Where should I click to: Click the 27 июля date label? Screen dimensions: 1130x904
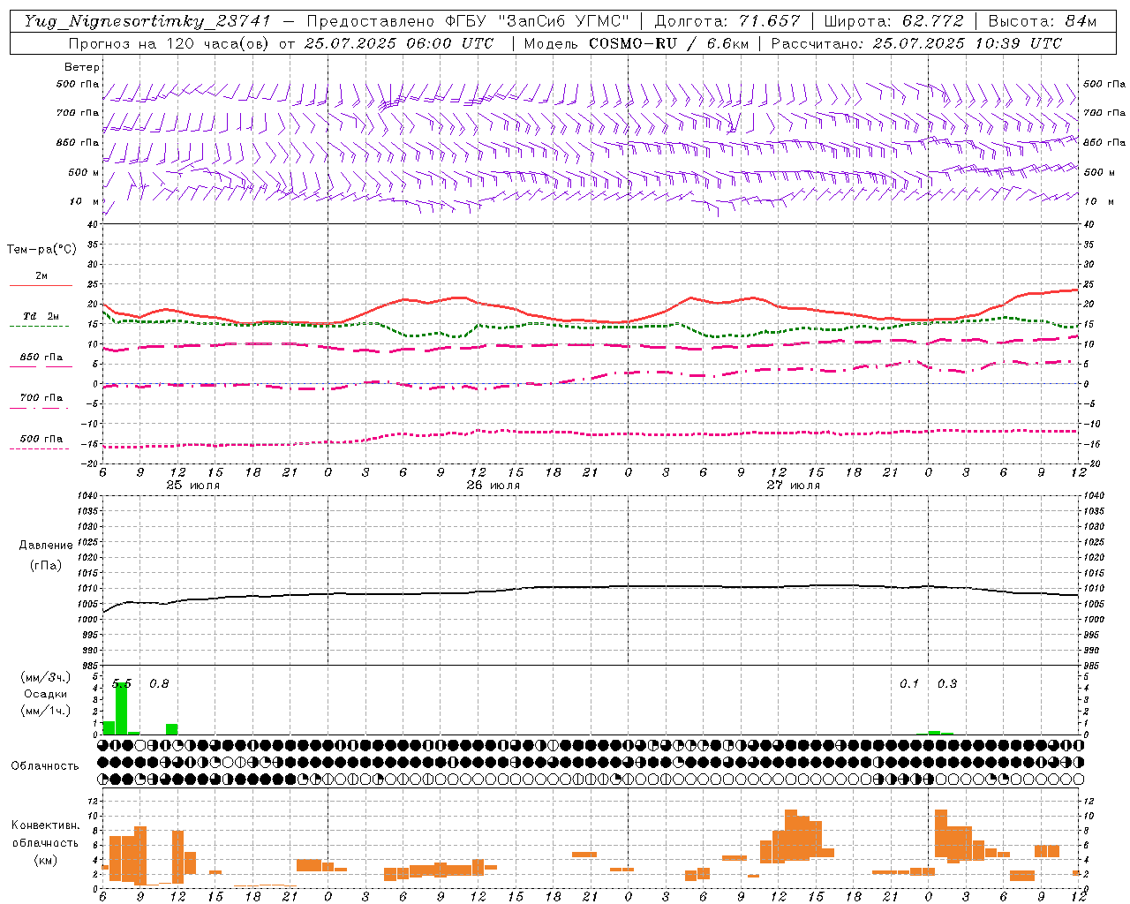click(794, 485)
